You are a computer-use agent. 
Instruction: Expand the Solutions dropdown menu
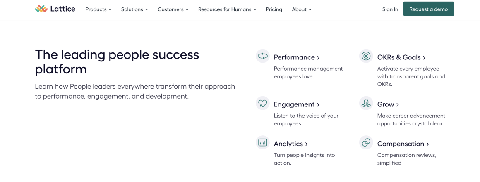click(134, 9)
